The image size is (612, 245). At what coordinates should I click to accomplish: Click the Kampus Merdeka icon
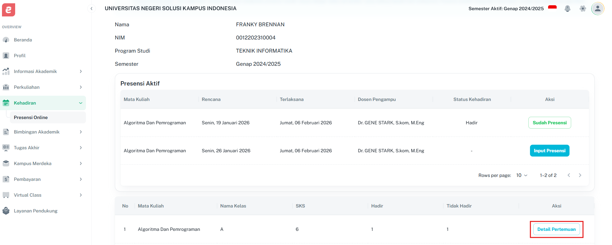[x=6, y=163]
